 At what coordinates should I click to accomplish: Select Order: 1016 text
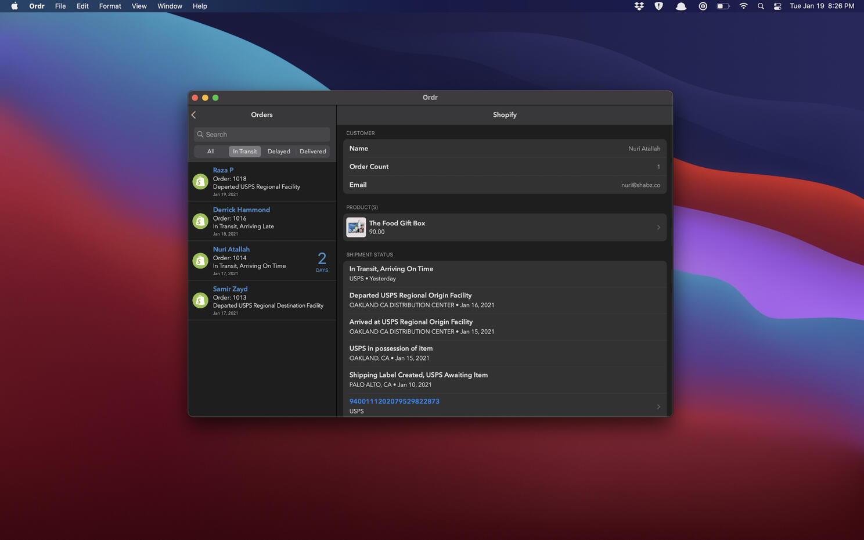pos(229,218)
